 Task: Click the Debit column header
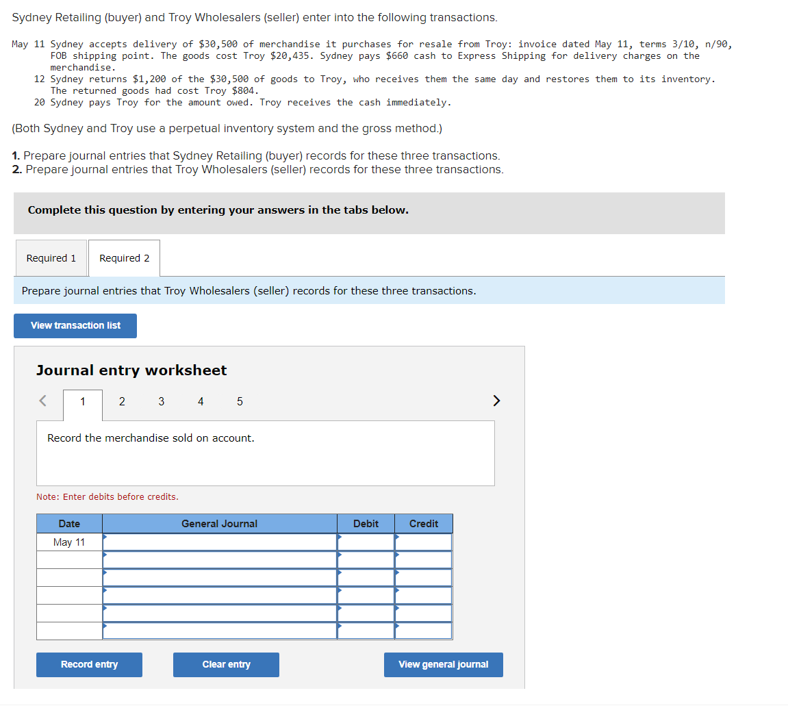tap(366, 524)
